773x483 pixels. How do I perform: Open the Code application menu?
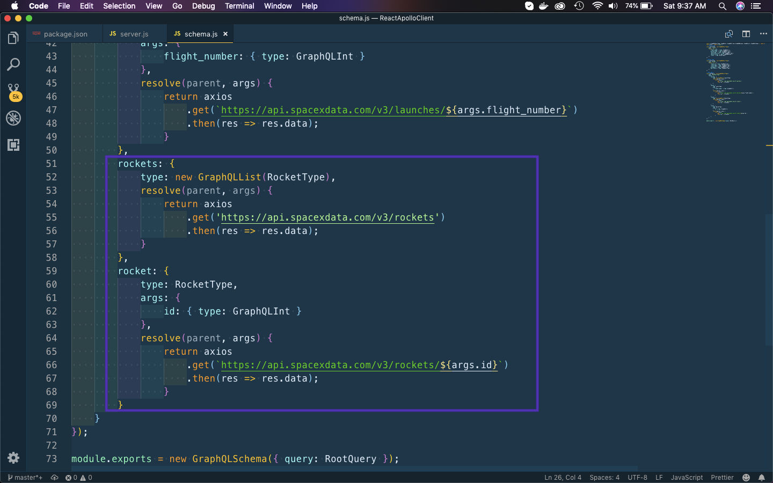(39, 6)
